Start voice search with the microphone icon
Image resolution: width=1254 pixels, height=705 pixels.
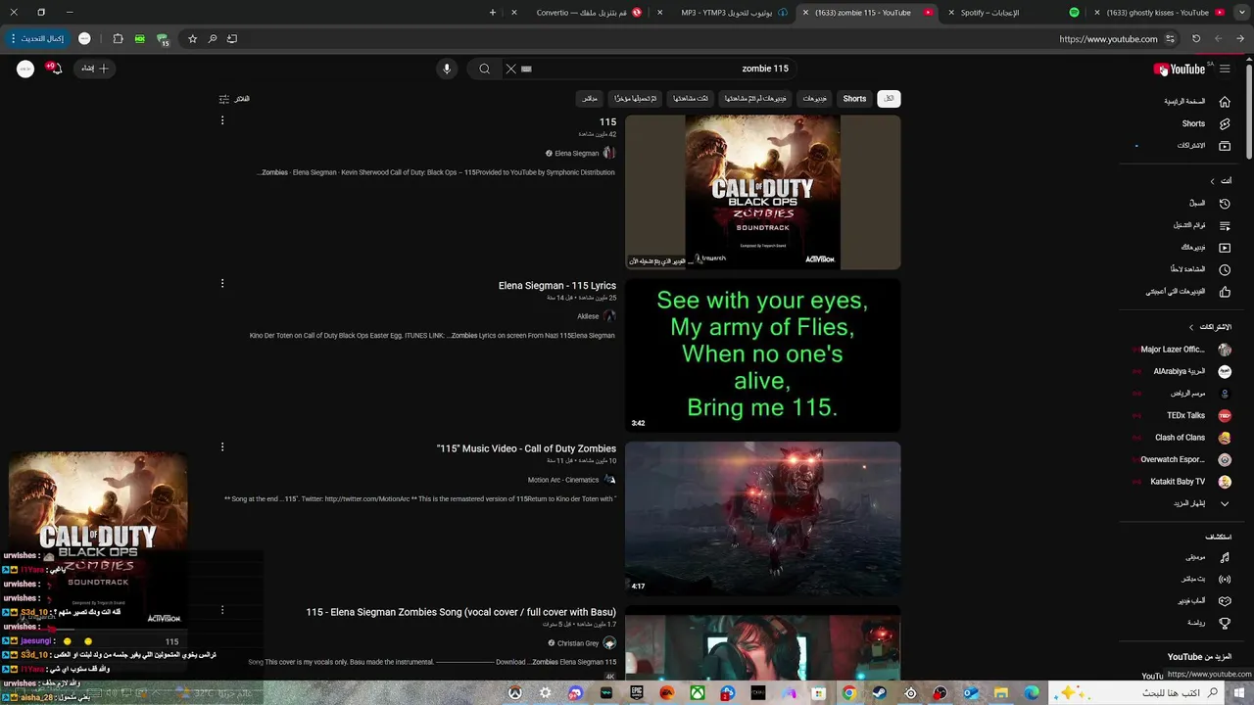pos(447,69)
